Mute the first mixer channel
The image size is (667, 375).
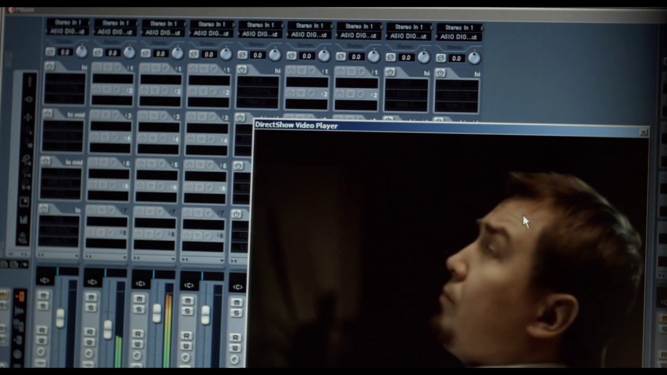[x=43, y=296]
